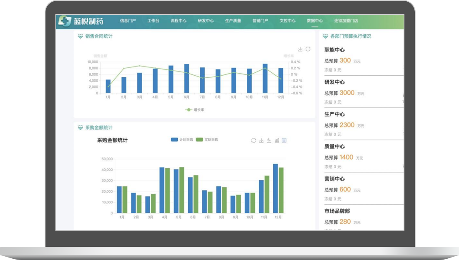
Task: Refresh the 销售合同统计 chart
Action: pyautogui.click(x=308, y=49)
